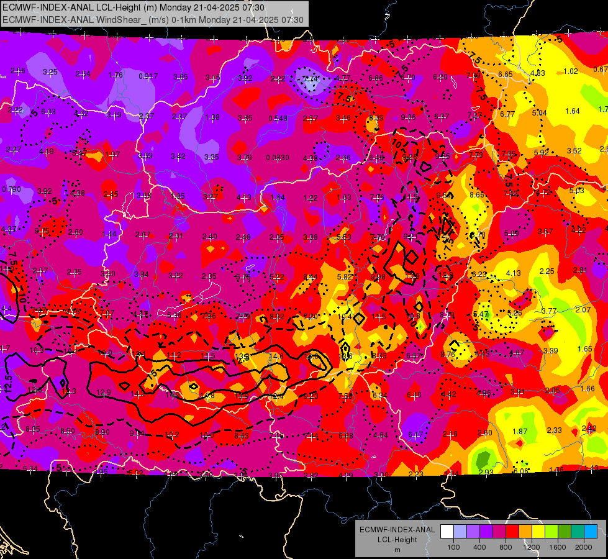Screen dimensions: 608x559
Task: Click the grid value 14.6
Action: [x=276, y=356]
